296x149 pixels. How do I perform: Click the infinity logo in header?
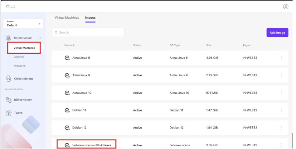(11, 7)
